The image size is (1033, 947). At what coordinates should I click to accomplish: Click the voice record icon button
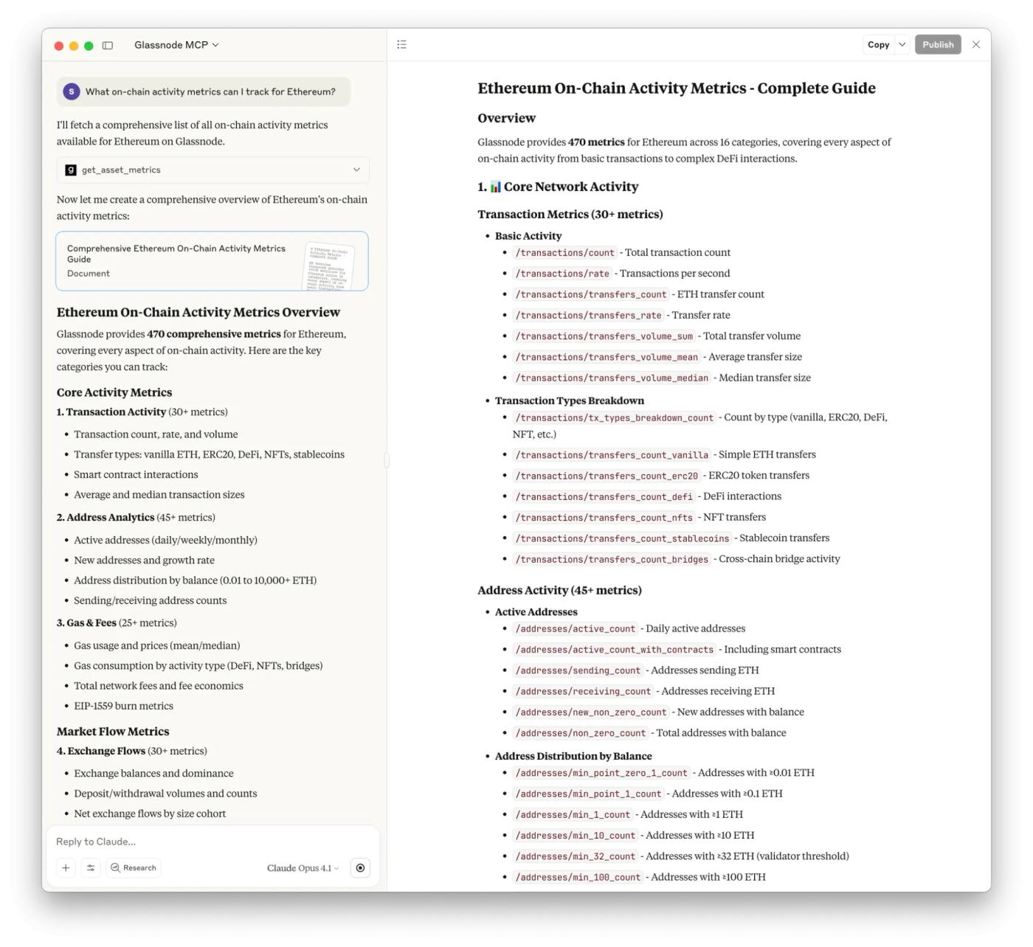[x=360, y=868]
